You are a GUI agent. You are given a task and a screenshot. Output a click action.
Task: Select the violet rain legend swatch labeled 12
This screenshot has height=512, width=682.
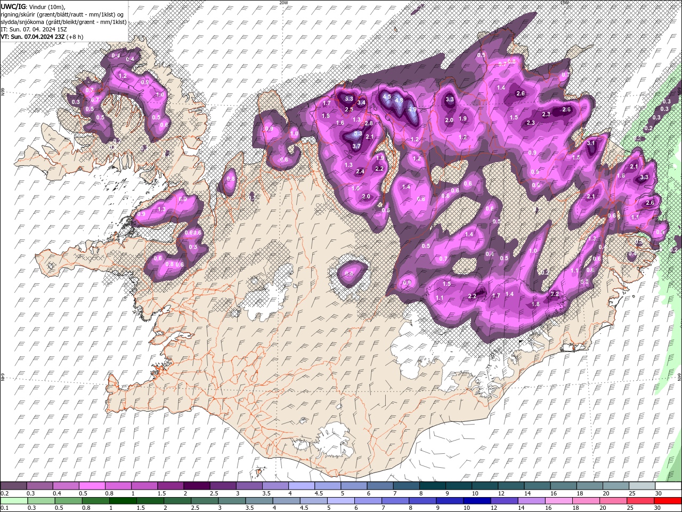pos(504,501)
